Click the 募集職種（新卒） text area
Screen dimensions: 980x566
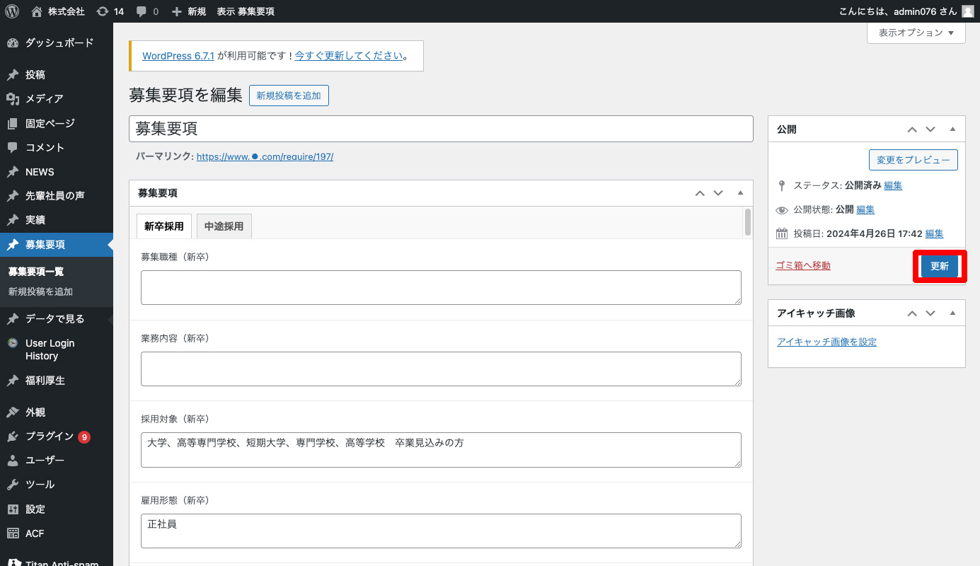(x=441, y=287)
